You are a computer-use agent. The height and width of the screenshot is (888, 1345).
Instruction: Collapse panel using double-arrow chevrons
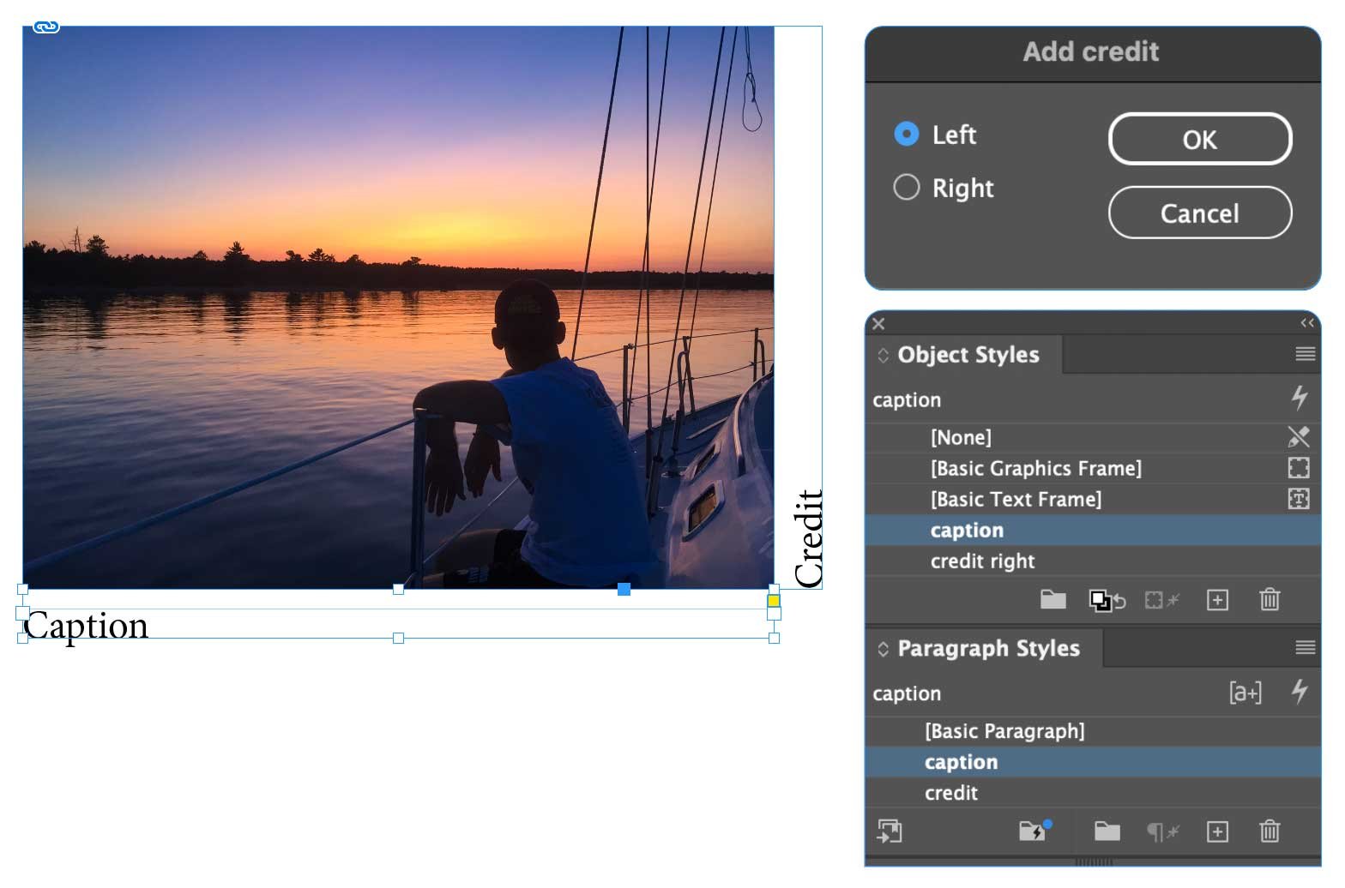coord(1307,323)
